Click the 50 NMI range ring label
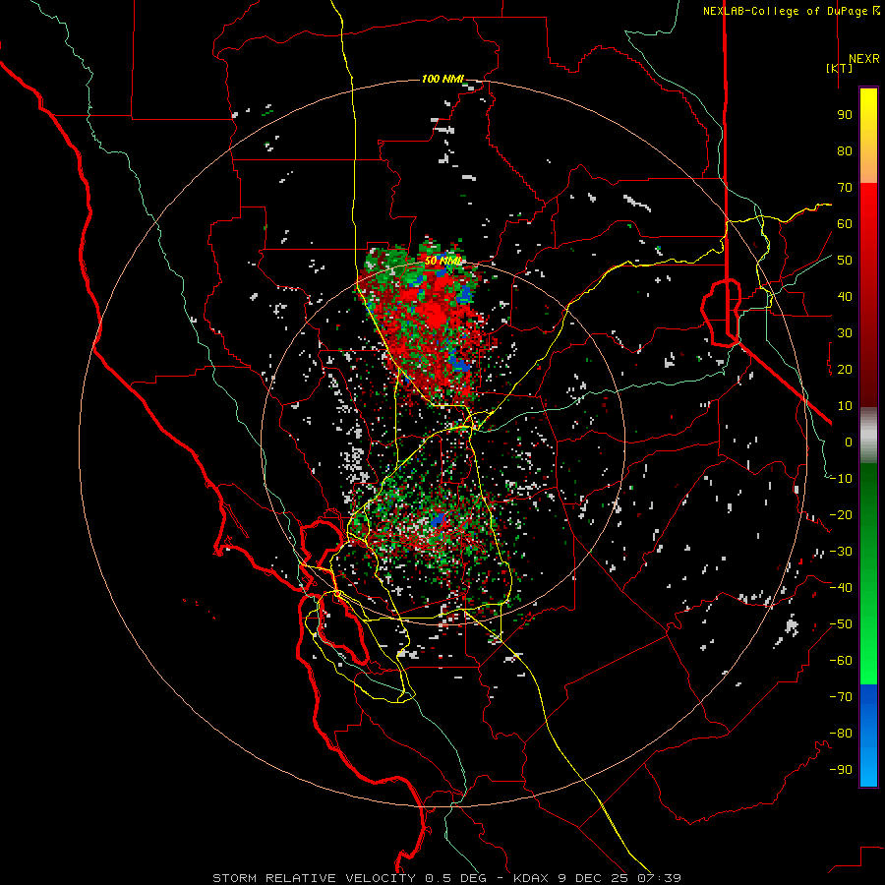The height and width of the screenshot is (885, 885). click(443, 261)
